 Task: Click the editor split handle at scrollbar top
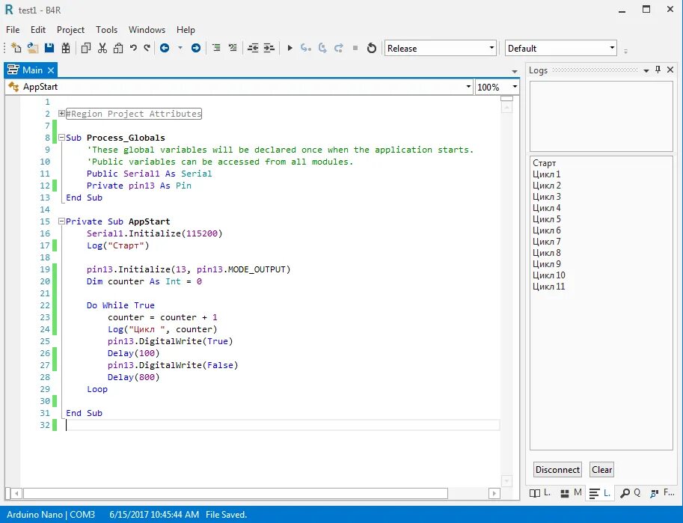[506, 99]
